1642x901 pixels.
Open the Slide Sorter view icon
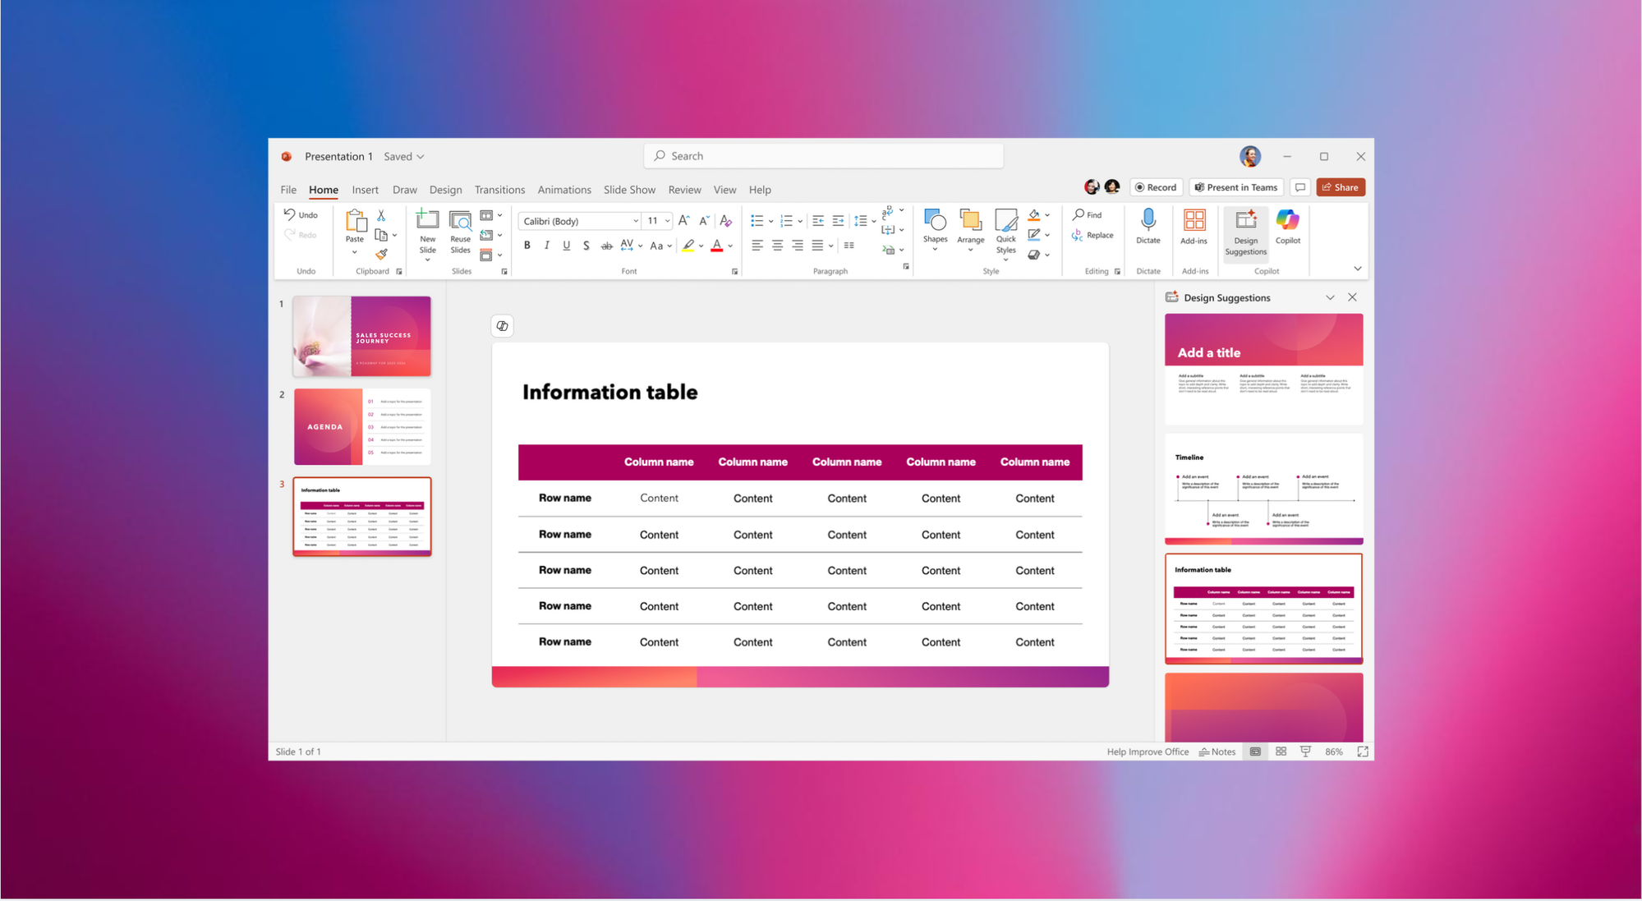click(x=1281, y=752)
